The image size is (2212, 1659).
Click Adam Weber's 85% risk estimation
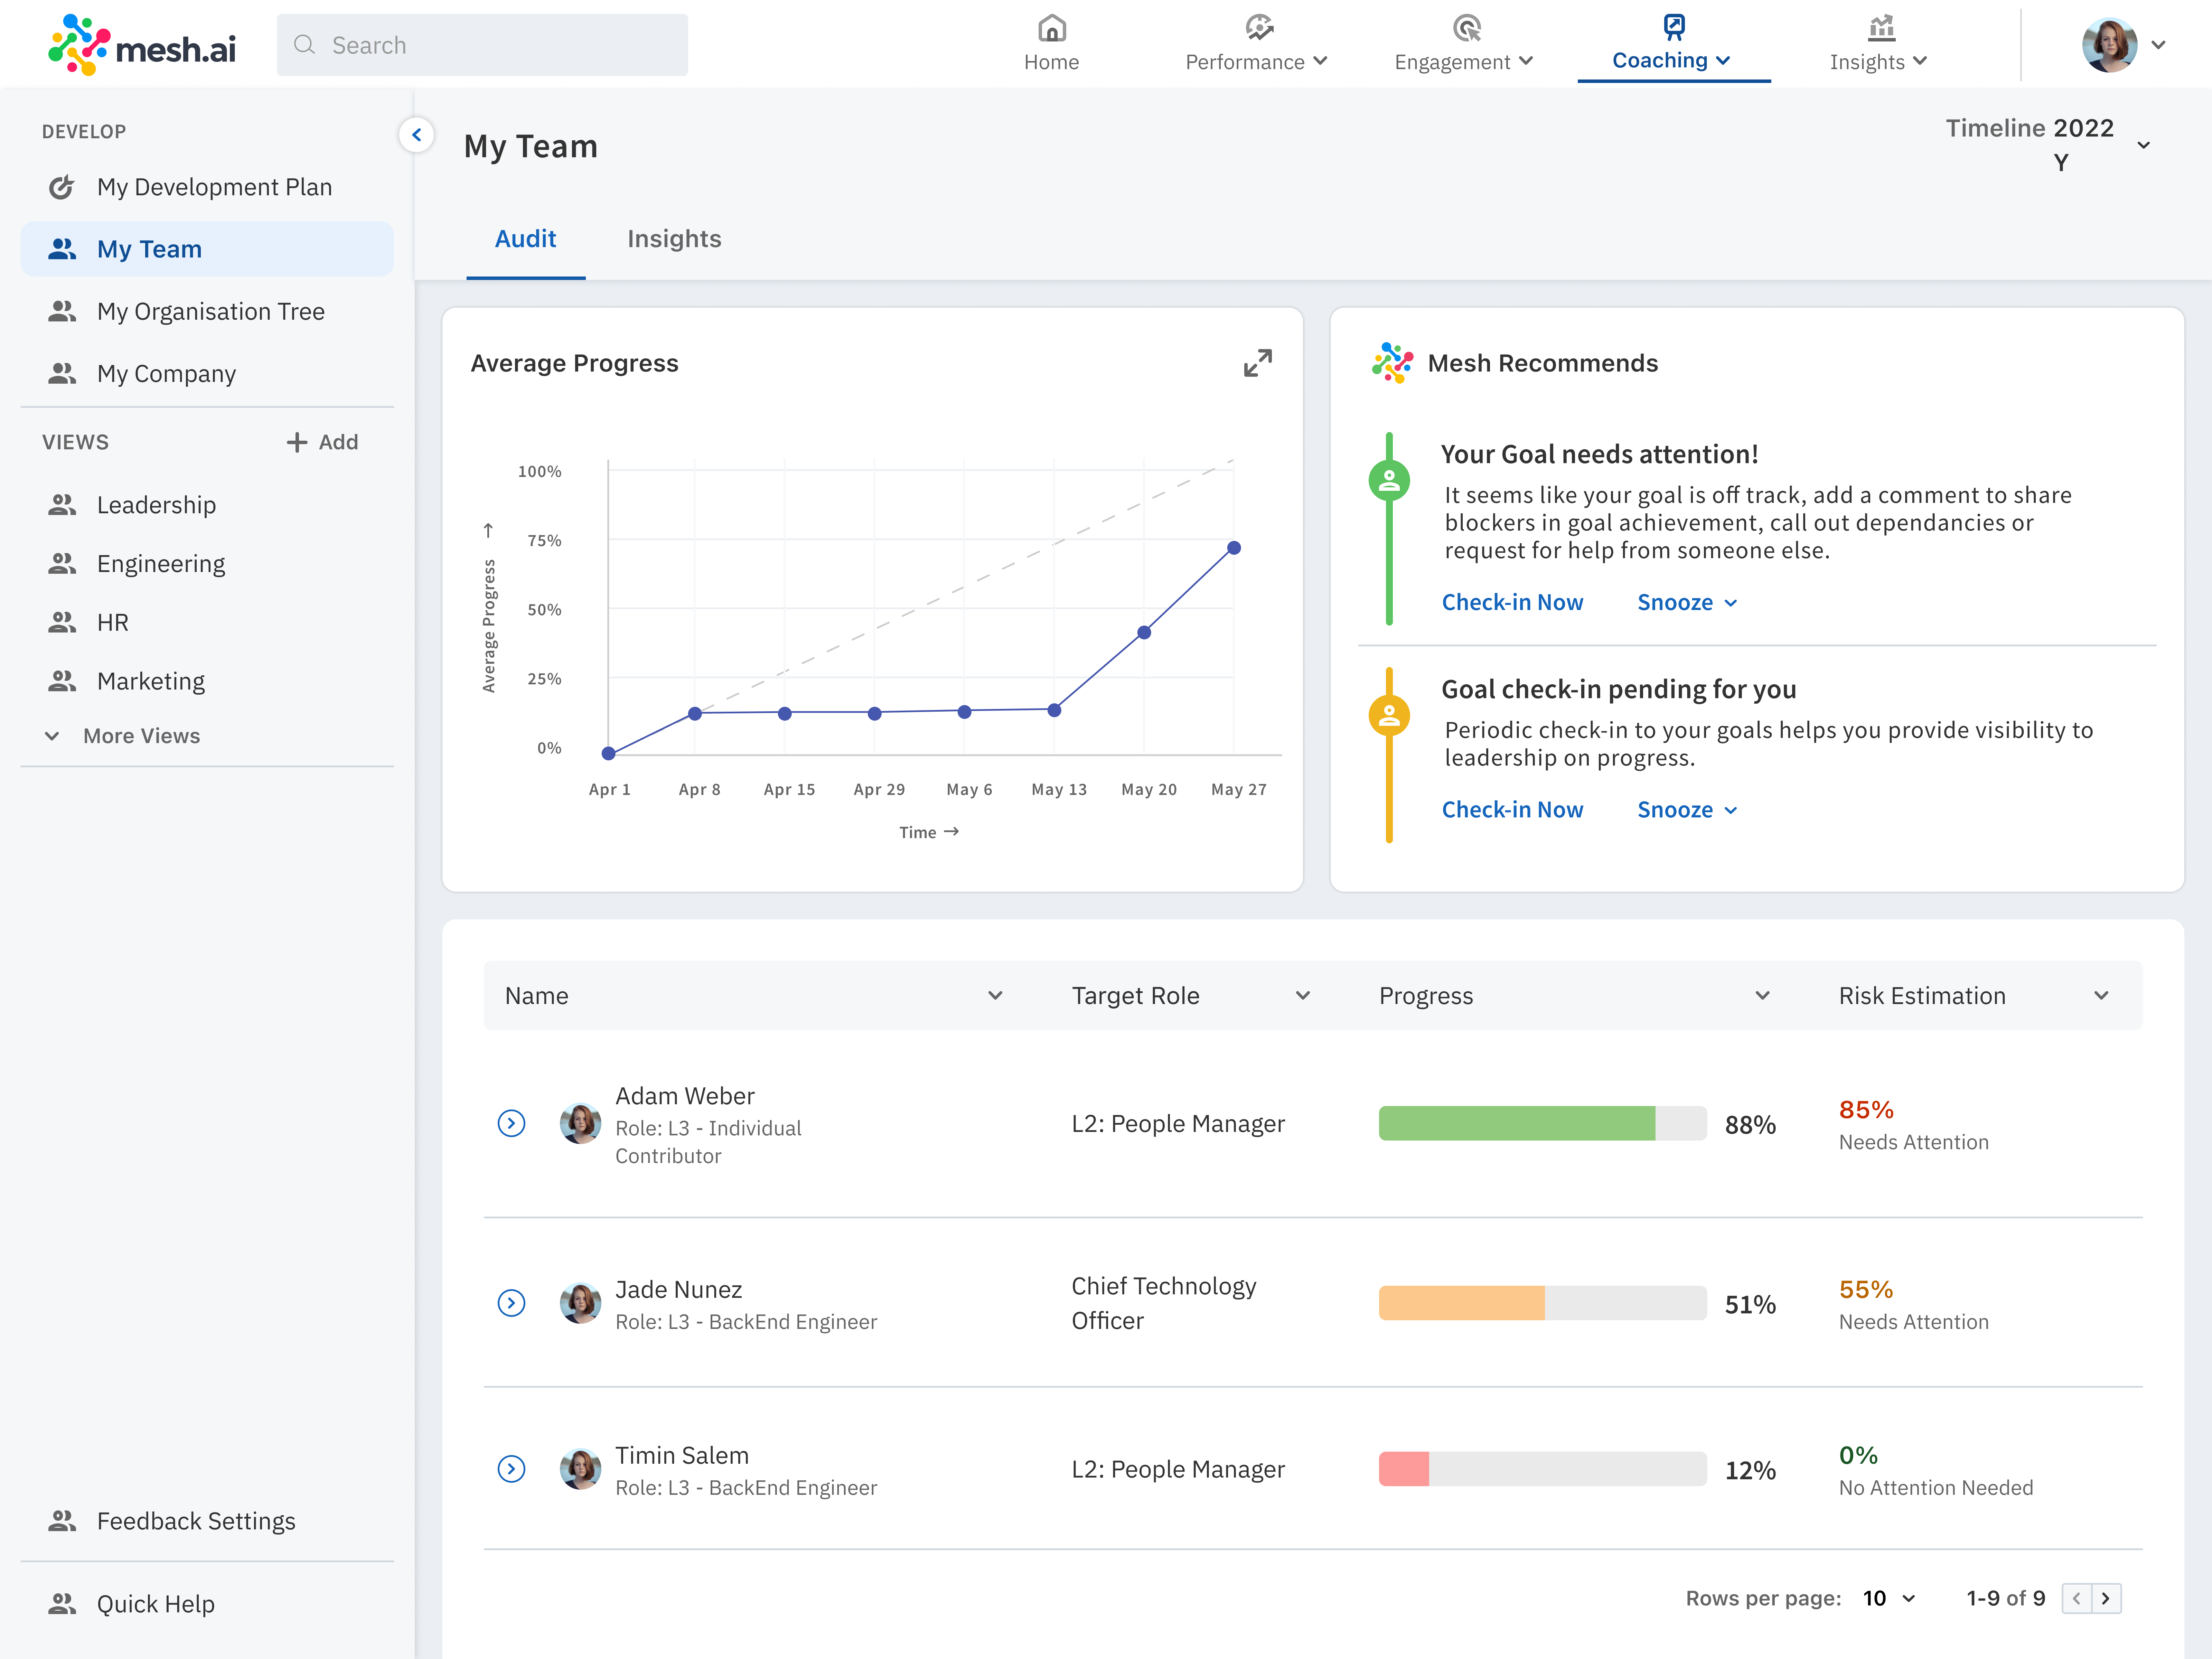(1866, 1110)
